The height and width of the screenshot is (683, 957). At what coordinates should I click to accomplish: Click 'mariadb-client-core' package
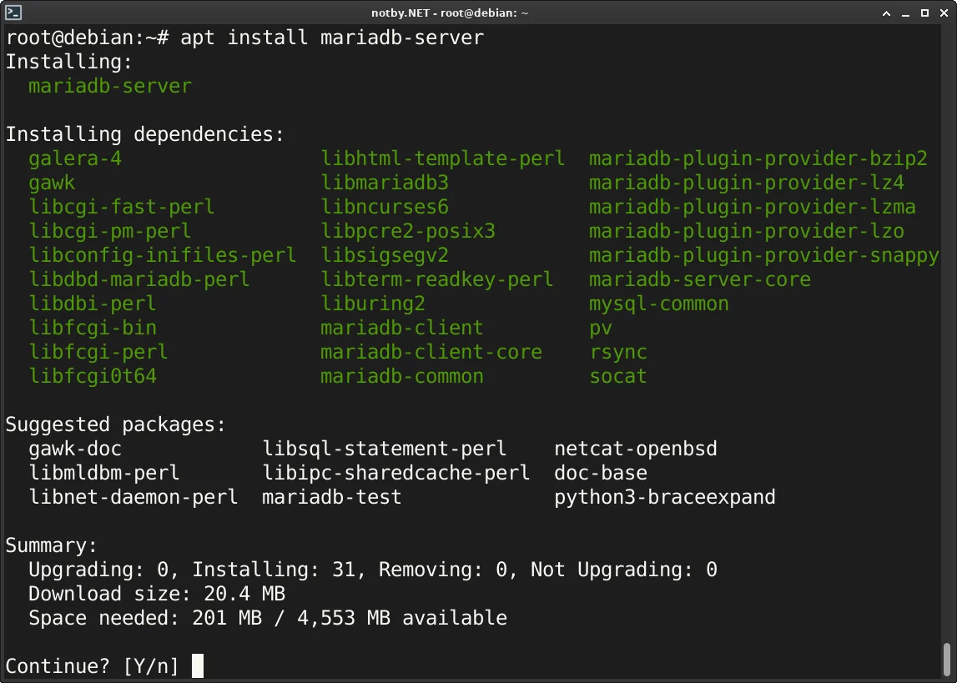point(431,352)
